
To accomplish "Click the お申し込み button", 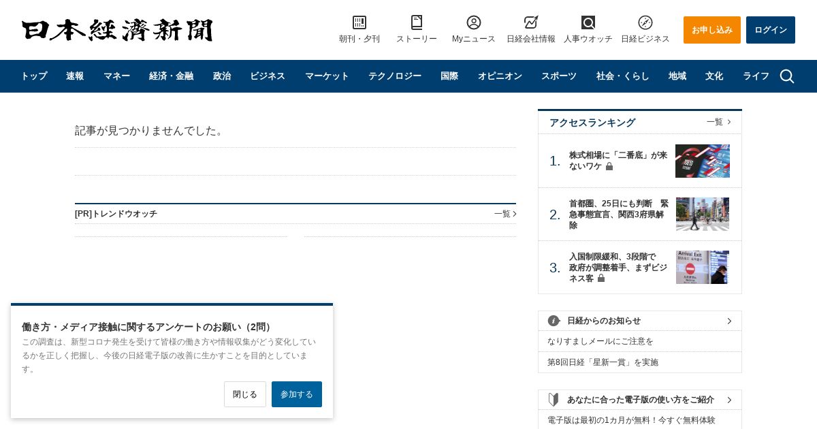I will click(x=712, y=30).
